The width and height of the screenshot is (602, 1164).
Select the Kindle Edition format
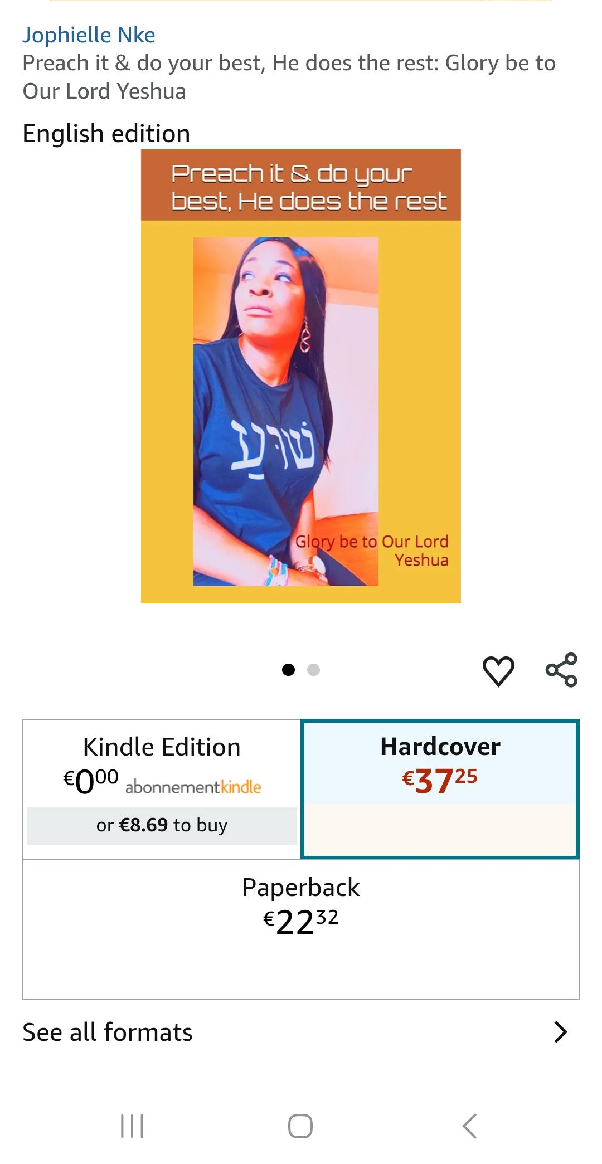coord(162,789)
